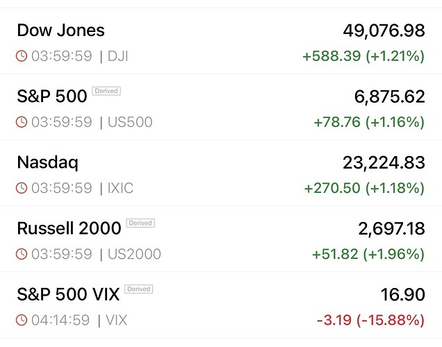This screenshot has height=347, width=442.
Task: Click the Russell 2000 change +51.82 (+1.96%)
Action: tap(368, 254)
